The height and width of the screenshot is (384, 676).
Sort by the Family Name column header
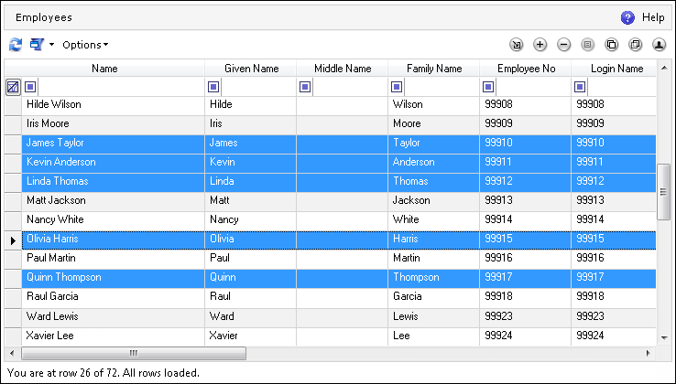click(433, 69)
